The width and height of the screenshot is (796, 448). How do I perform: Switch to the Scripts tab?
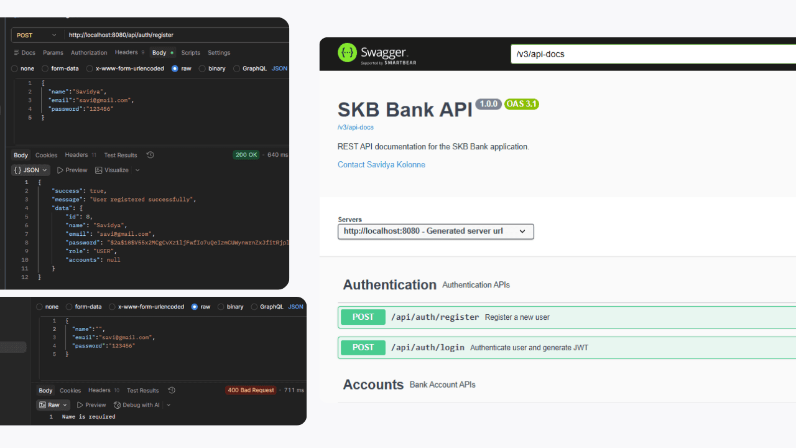point(191,53)
